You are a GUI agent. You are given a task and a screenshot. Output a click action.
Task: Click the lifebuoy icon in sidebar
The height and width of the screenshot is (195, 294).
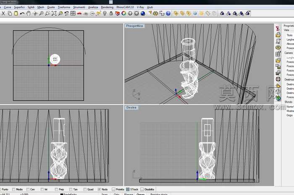coord(278,79)
